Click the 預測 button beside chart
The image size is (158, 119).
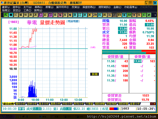95,74
